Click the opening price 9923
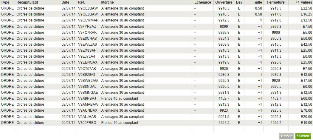313x140 pixels. [224, 110]
